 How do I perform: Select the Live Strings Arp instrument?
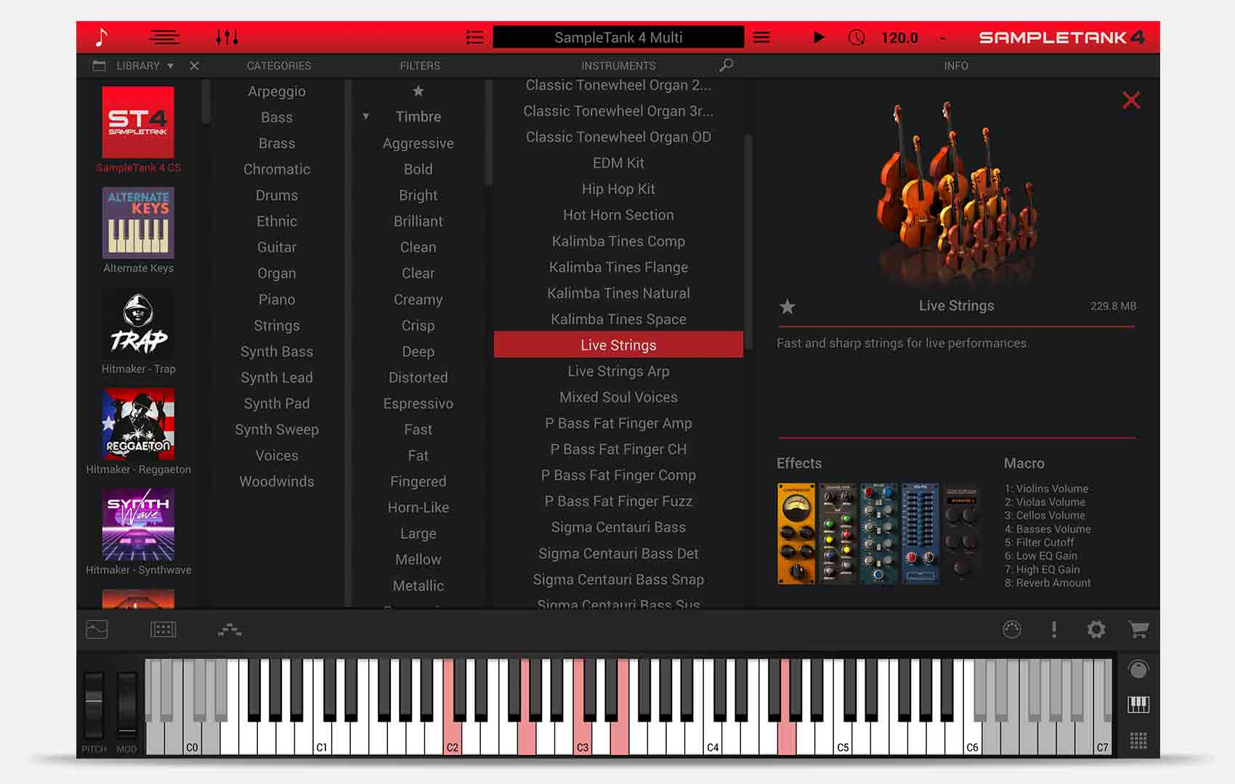pyautogui.click(x=618, y=371)
